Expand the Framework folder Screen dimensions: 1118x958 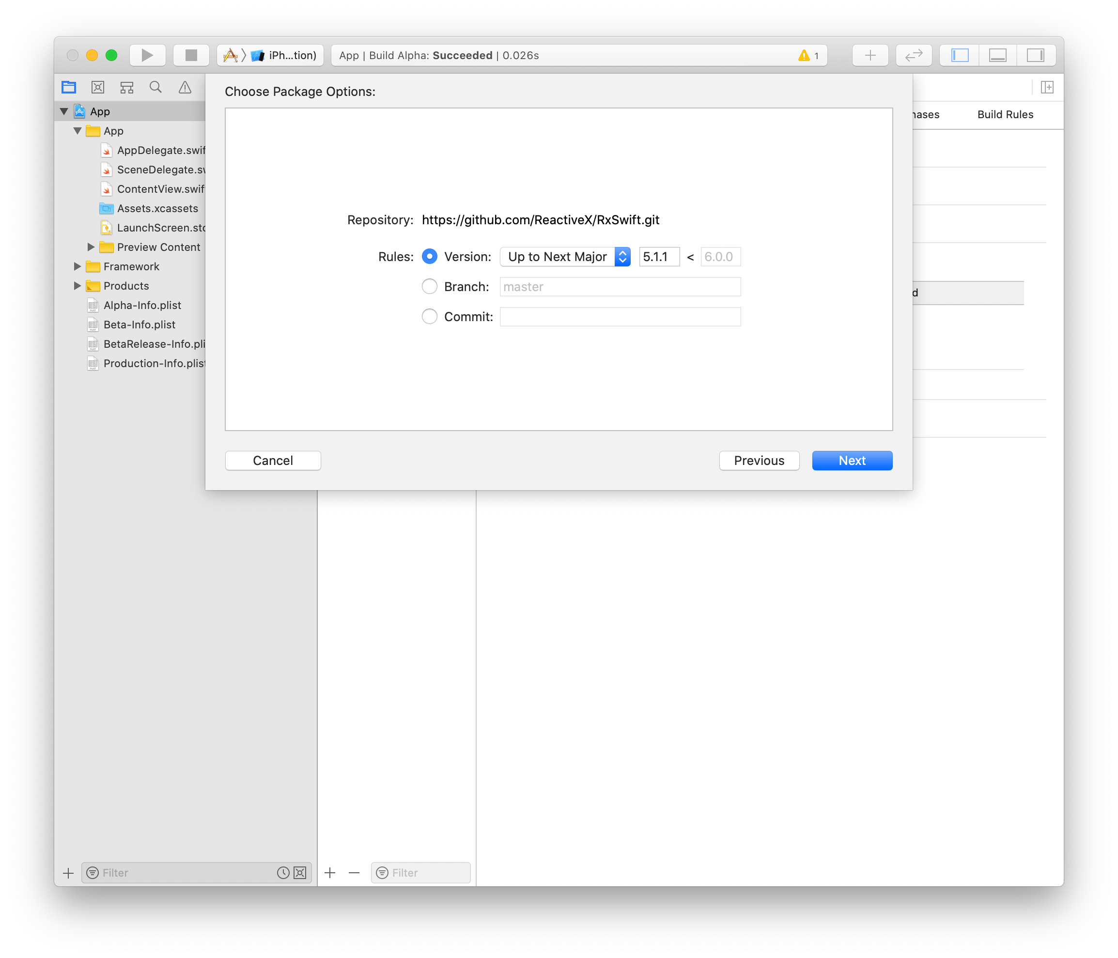[77, 266]
